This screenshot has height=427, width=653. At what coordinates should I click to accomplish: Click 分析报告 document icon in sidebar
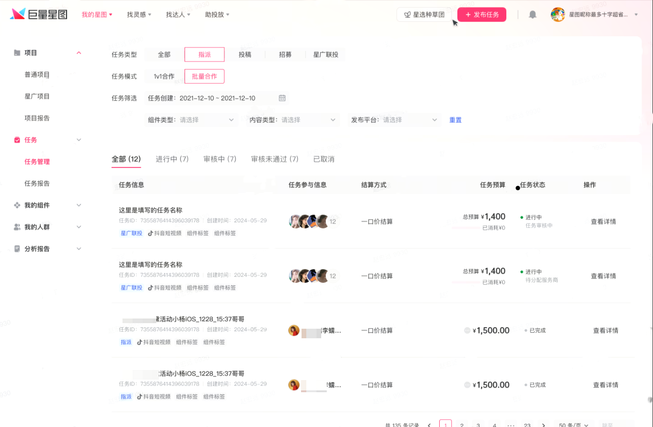[17, 249]
